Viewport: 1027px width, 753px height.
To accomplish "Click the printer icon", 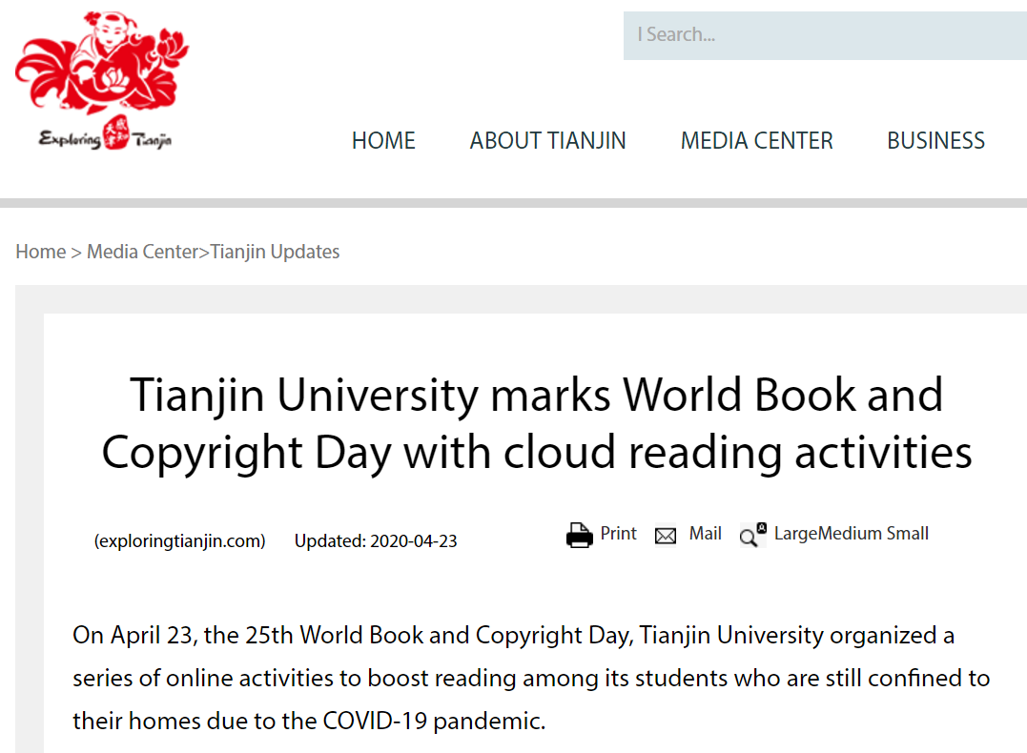I will tap(579, 536).
